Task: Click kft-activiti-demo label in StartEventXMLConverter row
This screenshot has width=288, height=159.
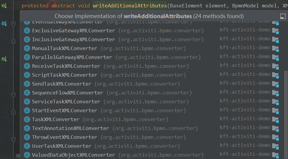Action: 245,110
